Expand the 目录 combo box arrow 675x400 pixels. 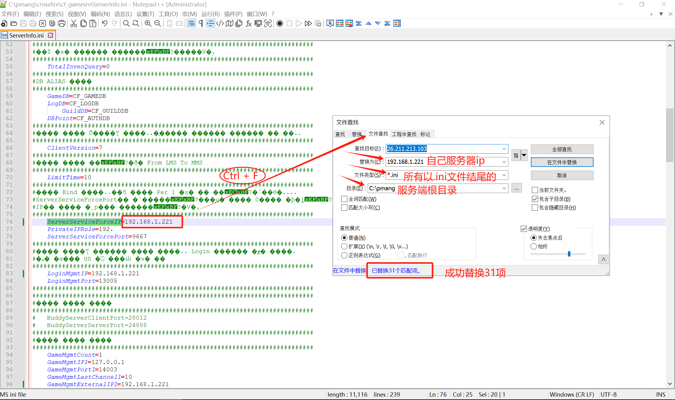click(504, 188)
